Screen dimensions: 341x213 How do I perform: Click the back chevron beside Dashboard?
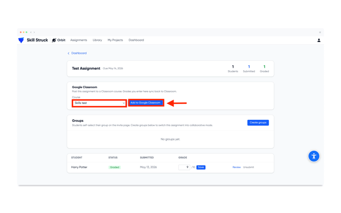69,53
